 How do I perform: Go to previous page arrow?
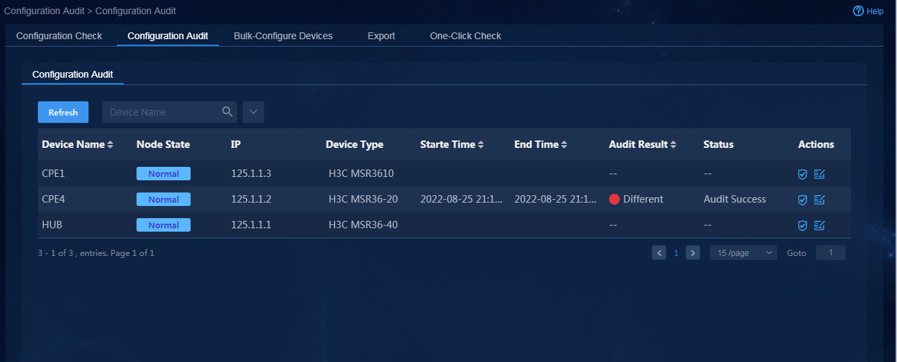(x=659, y=253)
